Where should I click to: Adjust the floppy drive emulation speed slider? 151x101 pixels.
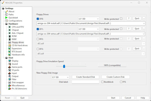click(x=64, y=66)
